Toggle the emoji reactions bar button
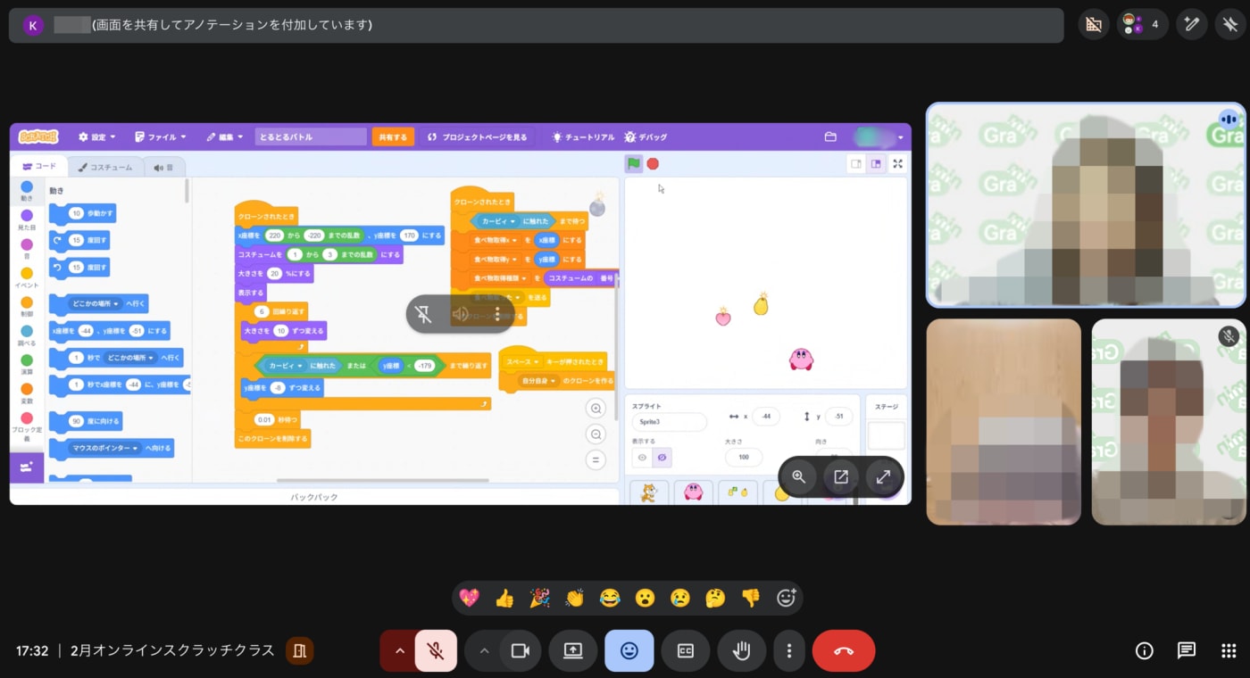The height and width of the screenshot is (678, 1250). coord(629,650)
